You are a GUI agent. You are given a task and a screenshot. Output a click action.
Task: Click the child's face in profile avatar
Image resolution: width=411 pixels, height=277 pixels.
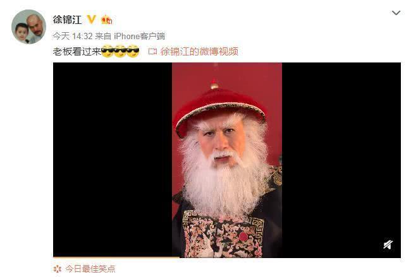click(x=21, y=32)
